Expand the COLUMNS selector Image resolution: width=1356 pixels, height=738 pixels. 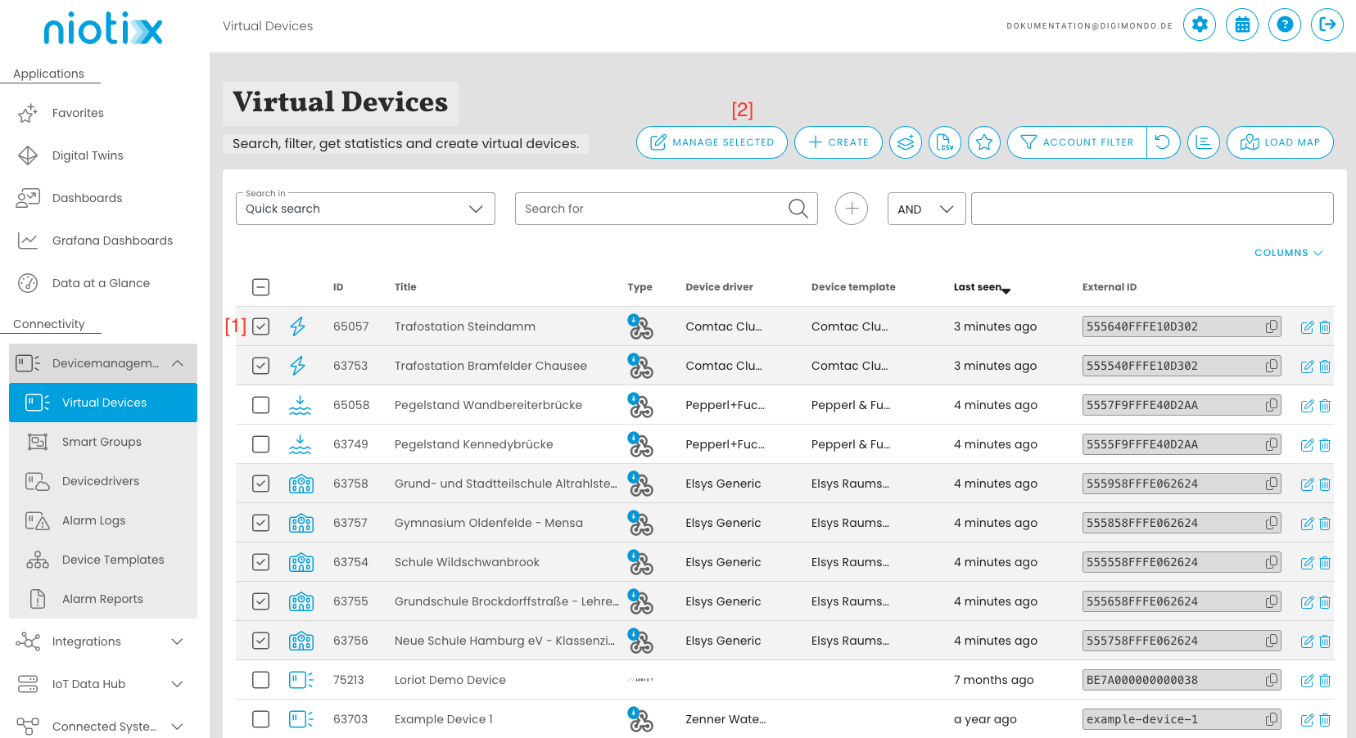pos(1288,253)
